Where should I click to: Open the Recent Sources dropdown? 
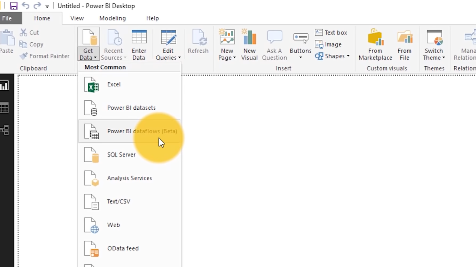click(x=114, y=44)
